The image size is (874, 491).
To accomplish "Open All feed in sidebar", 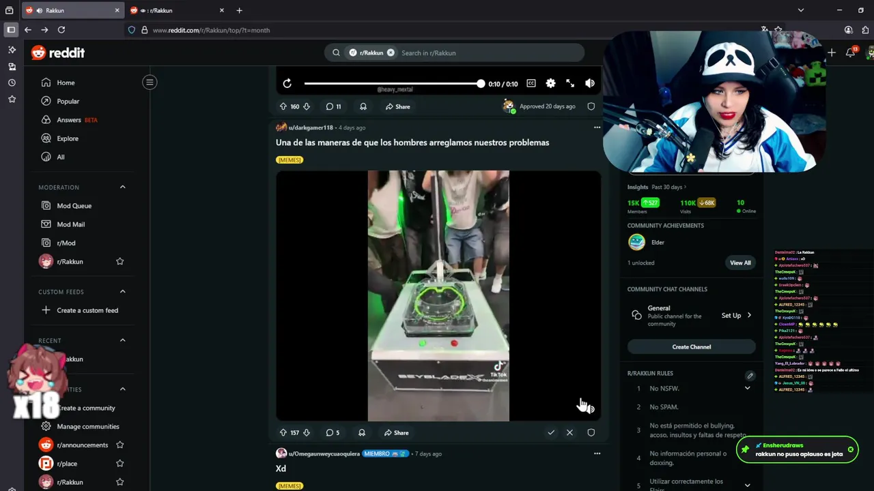I will point(61,157).
